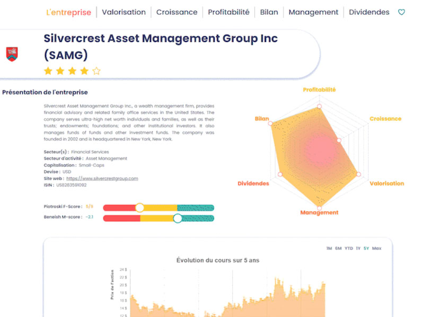Select the 1M chart range
The width and height of the screenshot is (424, 317).
click(x=329, y=248)
